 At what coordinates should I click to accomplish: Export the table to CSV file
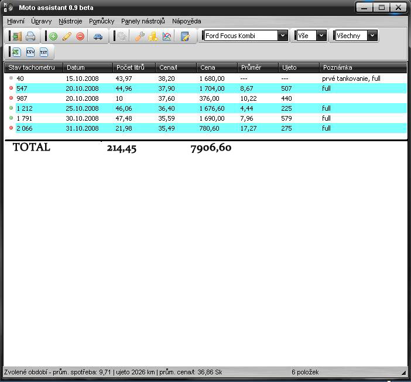[30, 53]
